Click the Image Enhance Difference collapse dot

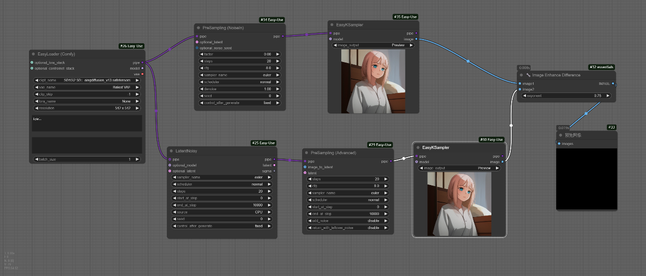coord(521,75)
